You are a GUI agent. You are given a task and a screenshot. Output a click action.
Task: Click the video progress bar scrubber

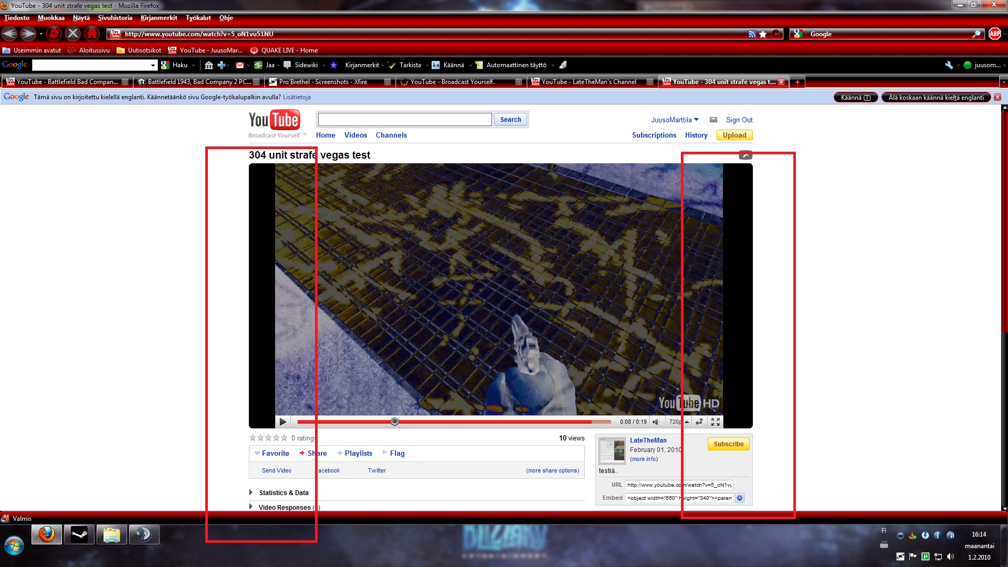click(395, 422)
